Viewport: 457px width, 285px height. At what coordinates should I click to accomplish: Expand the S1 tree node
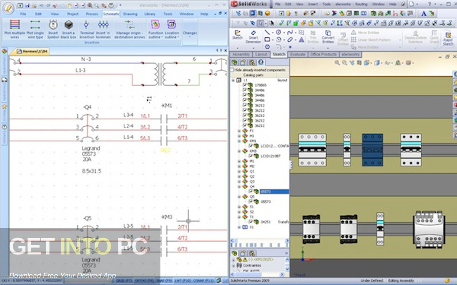tap(239, 207)
